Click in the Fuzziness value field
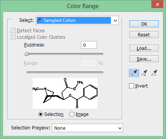This screenshot has height=139, width=166. pos(89,45)
